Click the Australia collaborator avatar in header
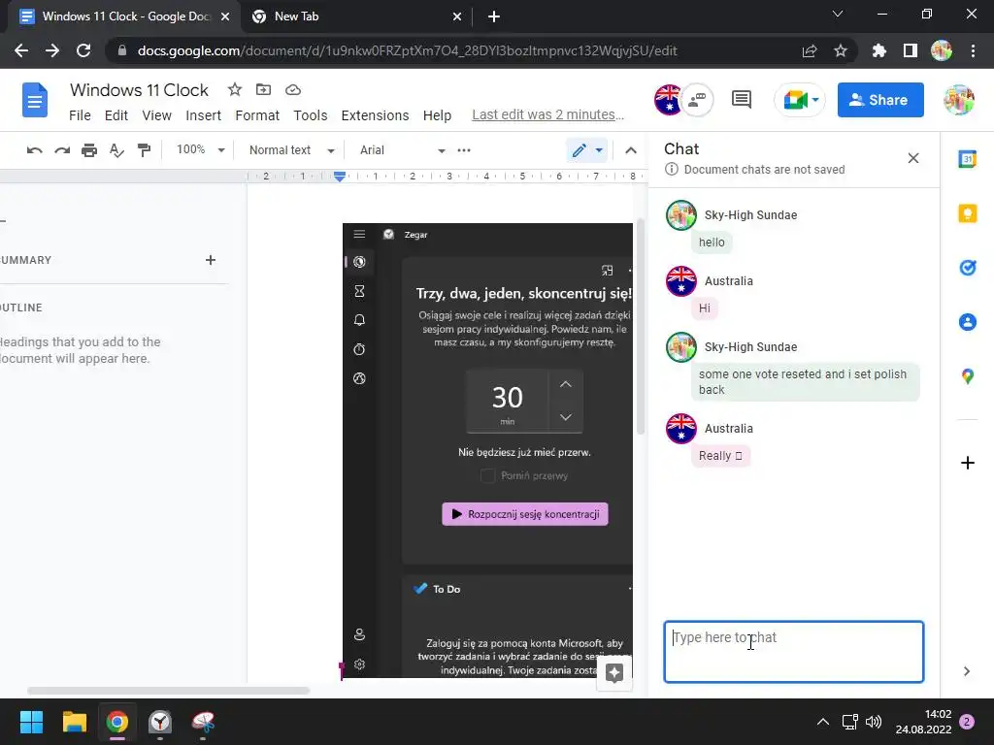This screenshot has height=745, width=994. 668,100
